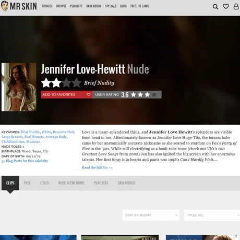Image resolution: width=240 pixels, height=240 pixels.
Task: Click the celebrity profile thumbnail
Action: (x=19, y=87)
